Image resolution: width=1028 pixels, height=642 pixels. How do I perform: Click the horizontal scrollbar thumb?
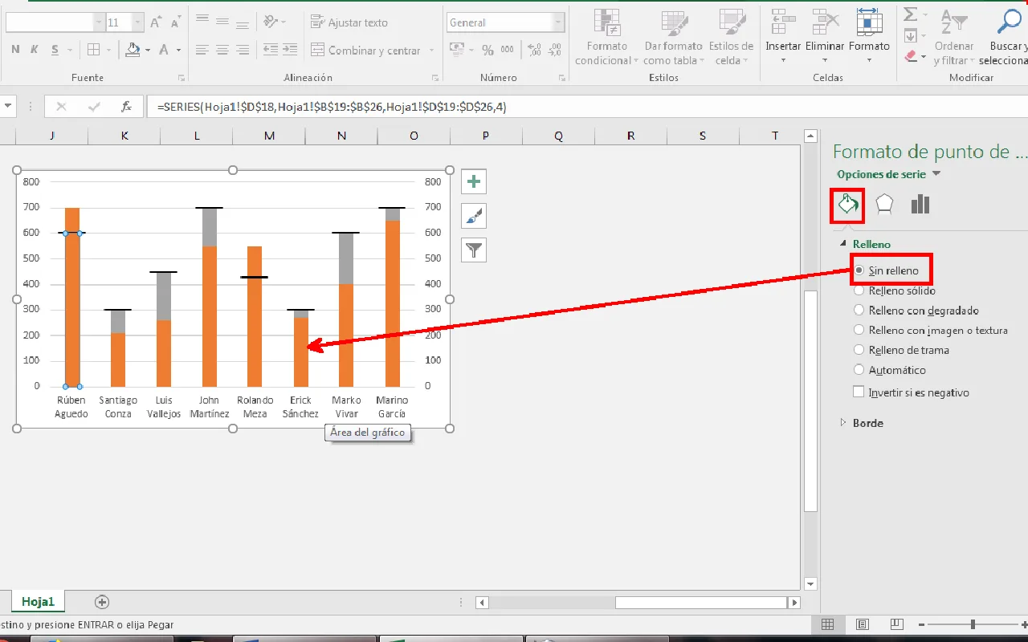tap(701, 603)
